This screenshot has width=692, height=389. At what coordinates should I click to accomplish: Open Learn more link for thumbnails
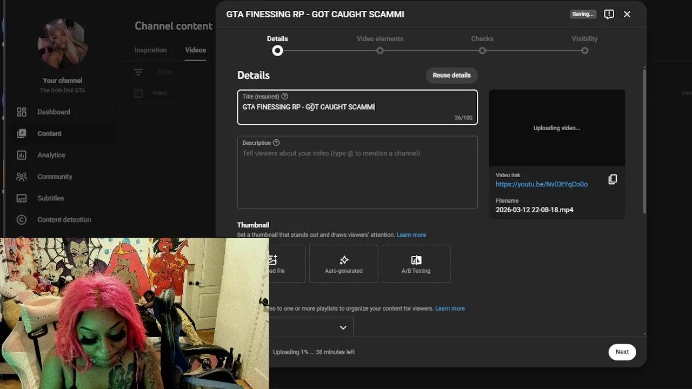[x=411, y=235]
